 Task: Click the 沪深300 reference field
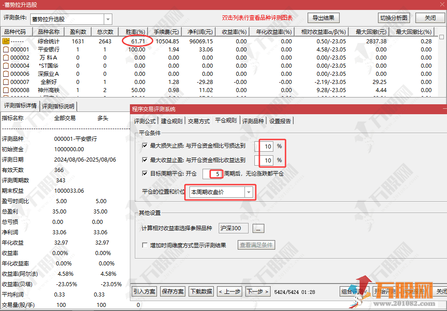[x=234, y=228]
